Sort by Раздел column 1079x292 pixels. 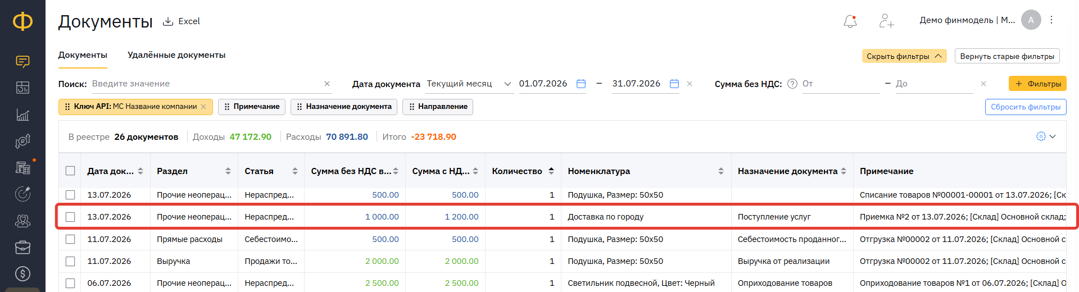tap(228, 171)
